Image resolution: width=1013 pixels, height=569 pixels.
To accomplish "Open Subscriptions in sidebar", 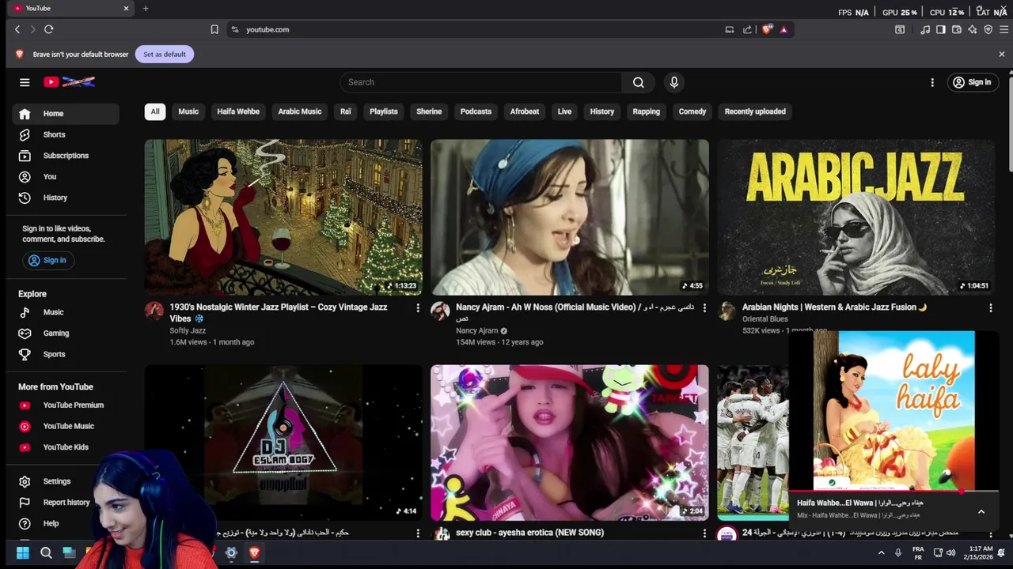I will (66, 156).
